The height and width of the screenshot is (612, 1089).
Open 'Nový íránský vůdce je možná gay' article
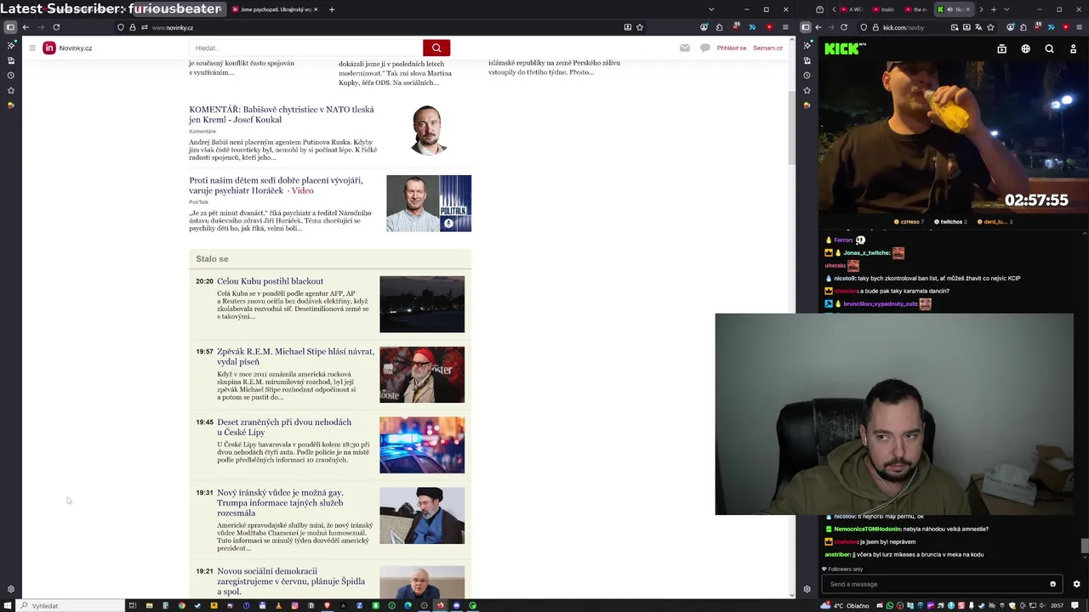280,502
